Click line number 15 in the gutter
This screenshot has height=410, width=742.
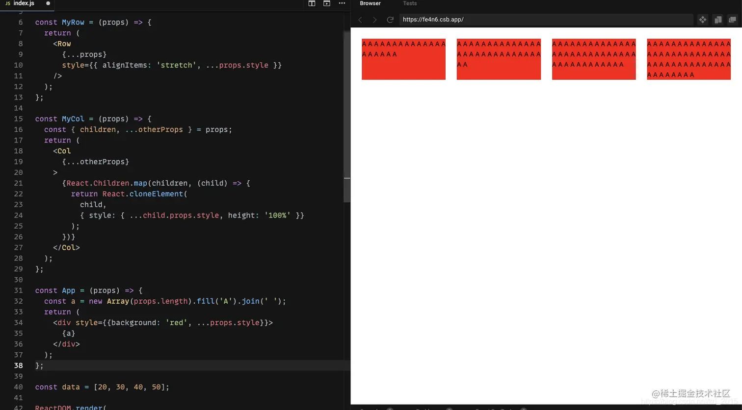[19, 119]
